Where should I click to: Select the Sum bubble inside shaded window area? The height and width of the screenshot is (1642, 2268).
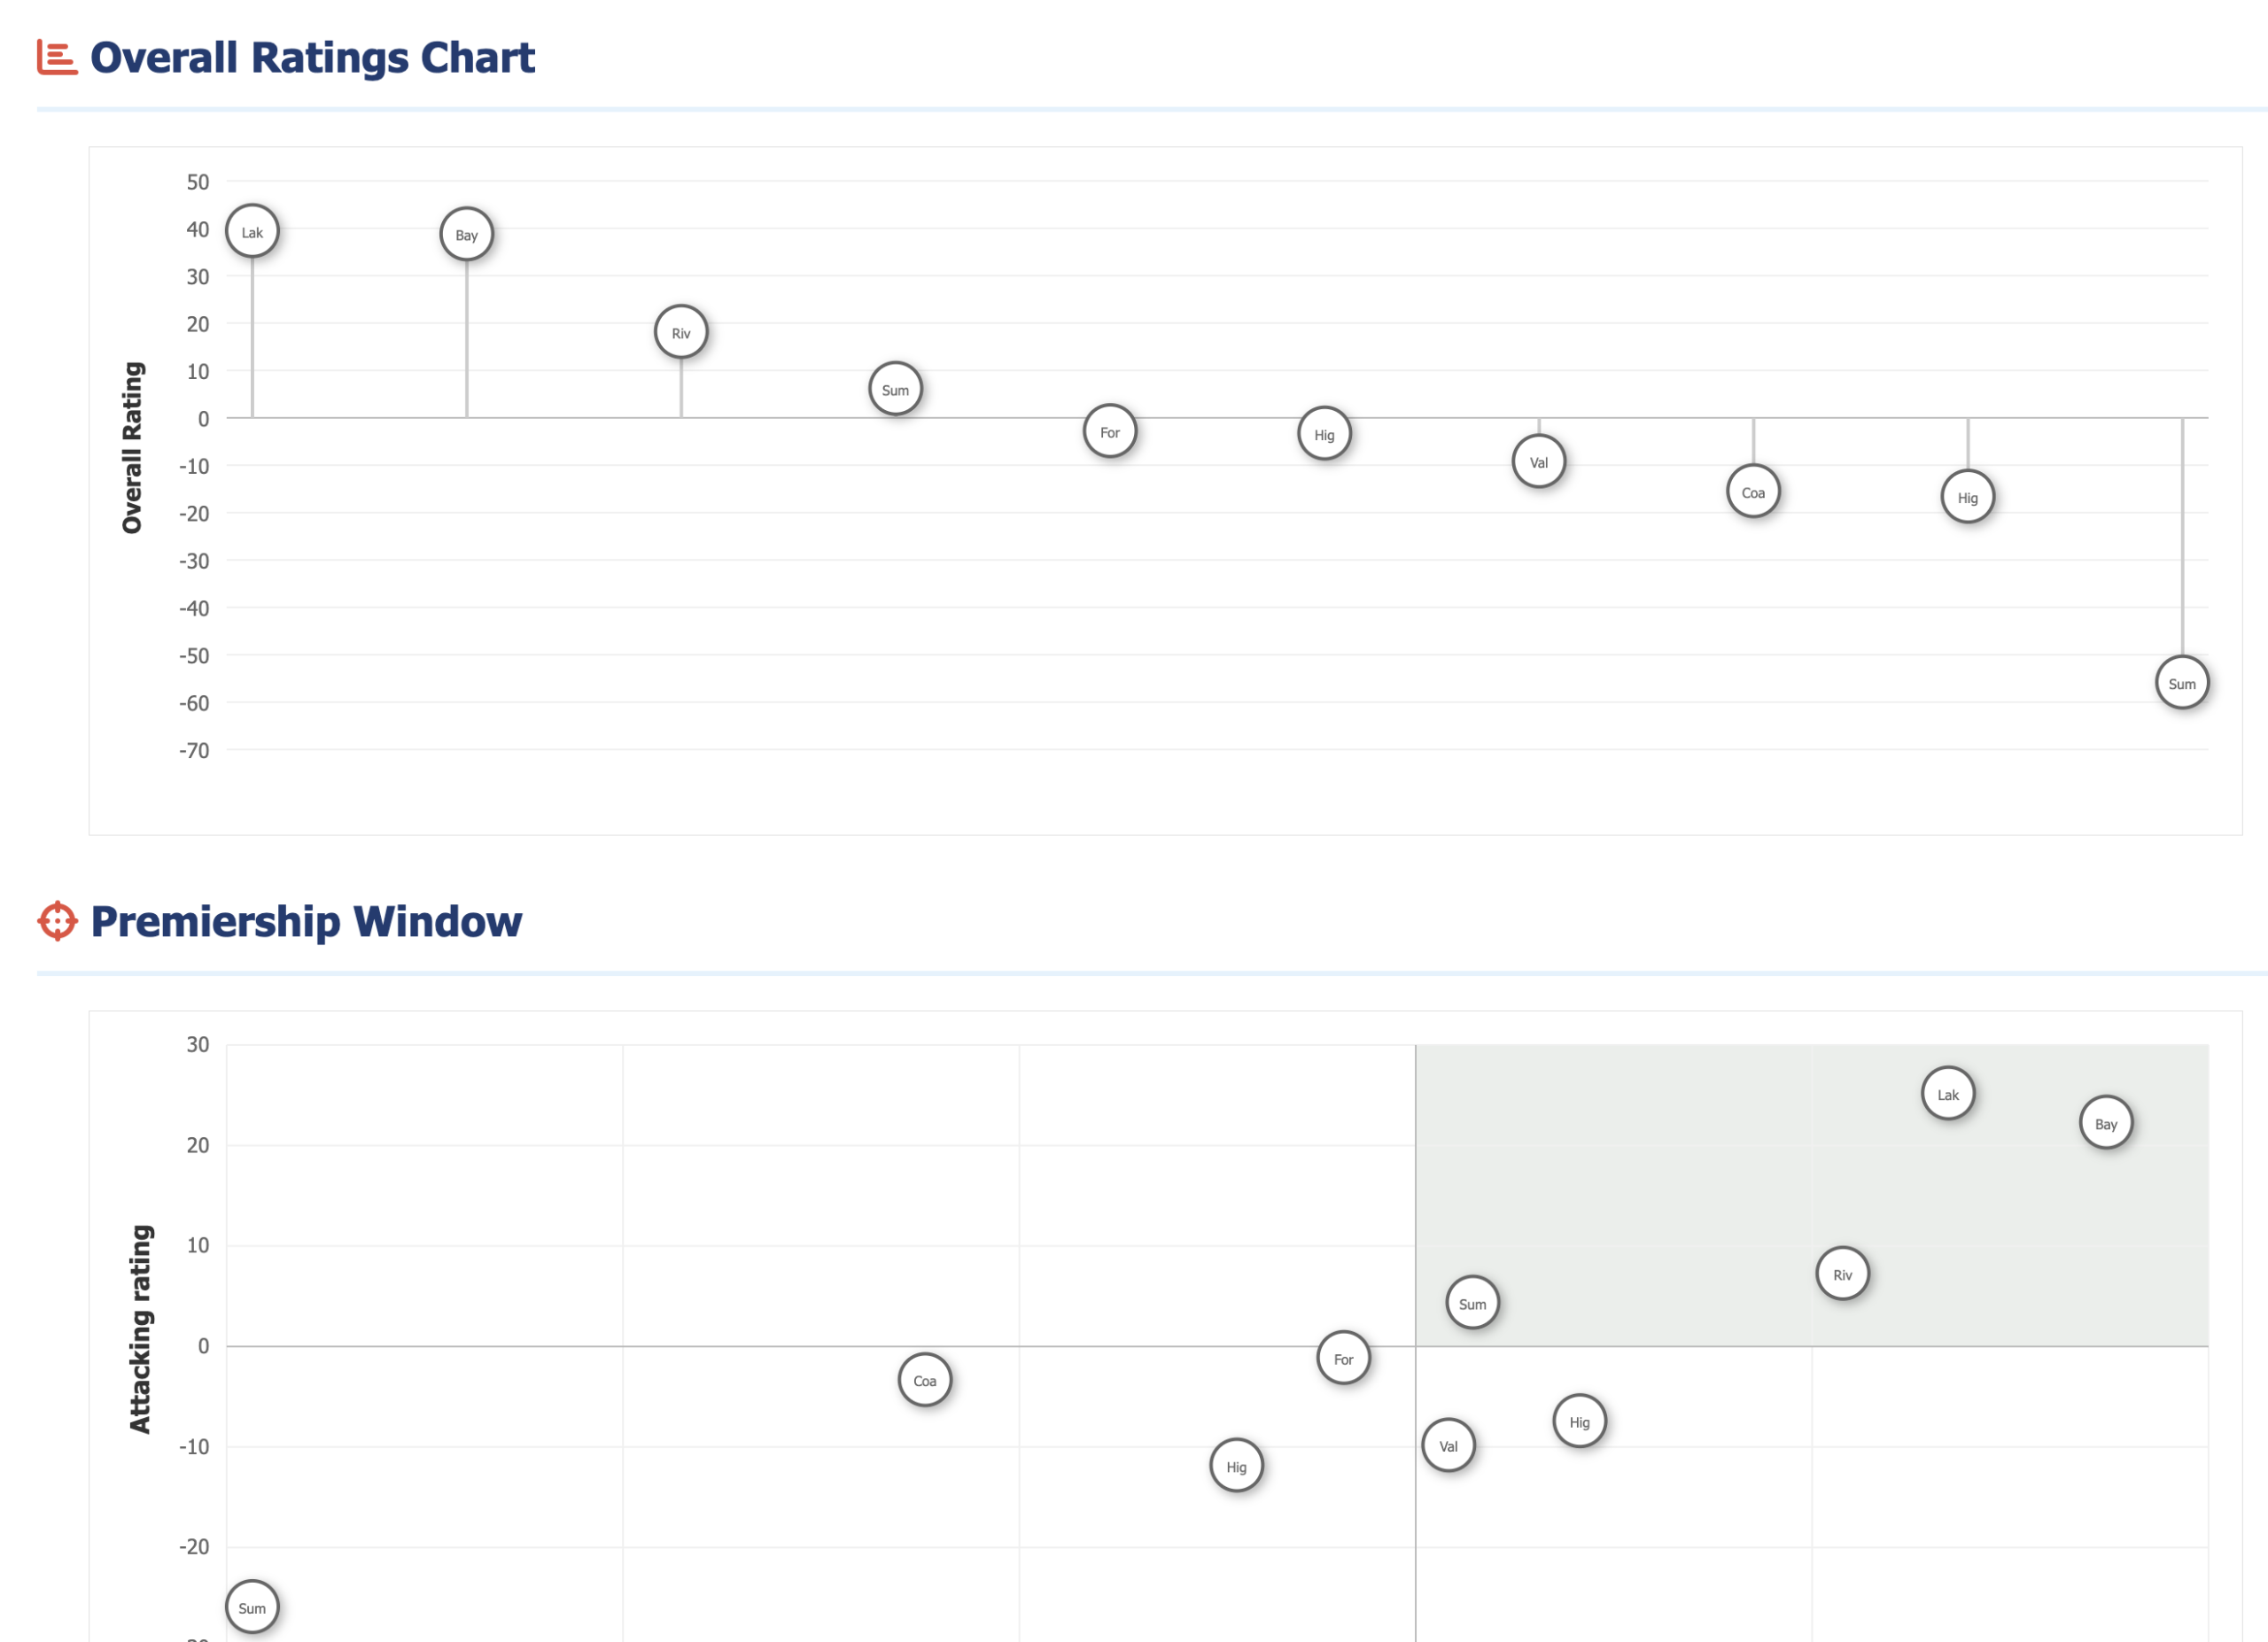pos(1473,1303)
